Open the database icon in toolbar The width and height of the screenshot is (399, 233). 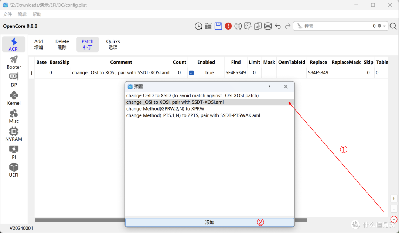[268, 26]
